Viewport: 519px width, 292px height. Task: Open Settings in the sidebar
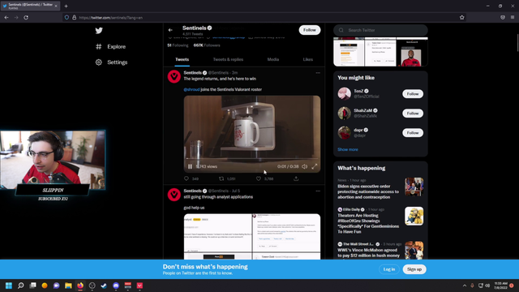(x=111, y=62)
